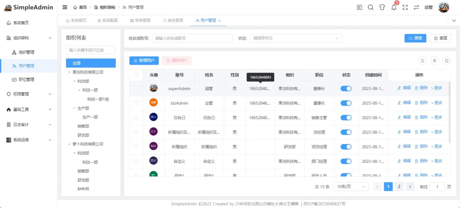Click the superAdmin user avatar in table
The width and height of the screenshot is (460, 208).
click(x=153, y=88)
